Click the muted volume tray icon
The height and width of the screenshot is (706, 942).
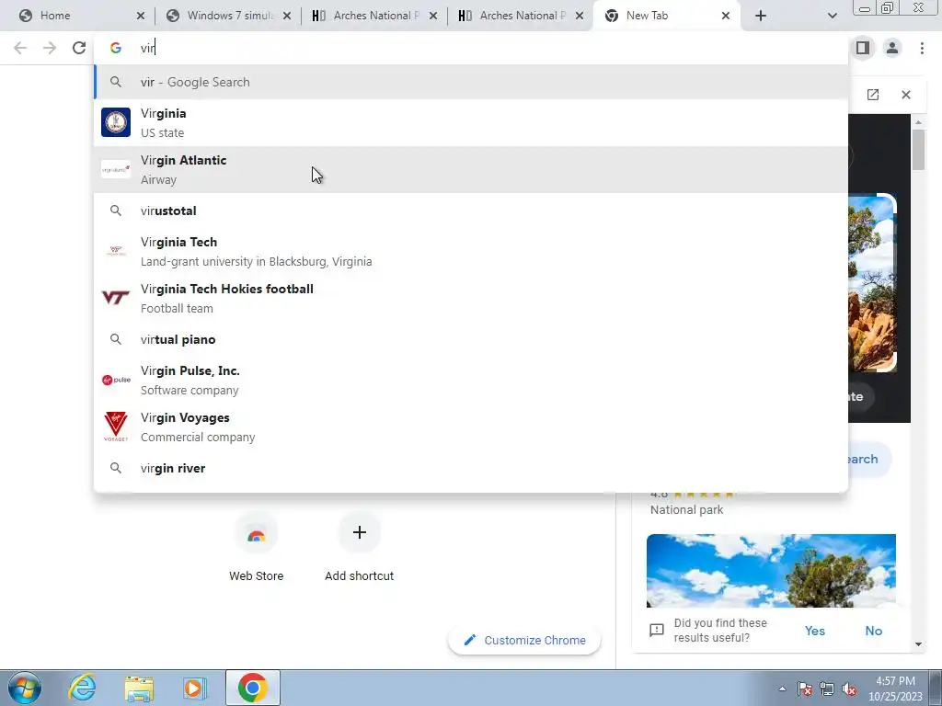pos(849,689)
